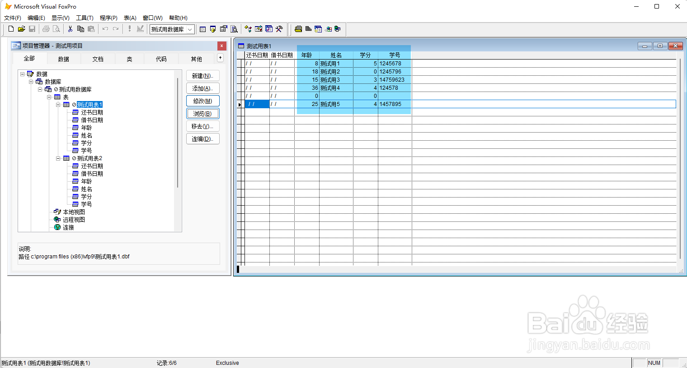This screenshot has height=368, width=687.
Task: Open the 编辑(E) menu
Action: [36, 18]
